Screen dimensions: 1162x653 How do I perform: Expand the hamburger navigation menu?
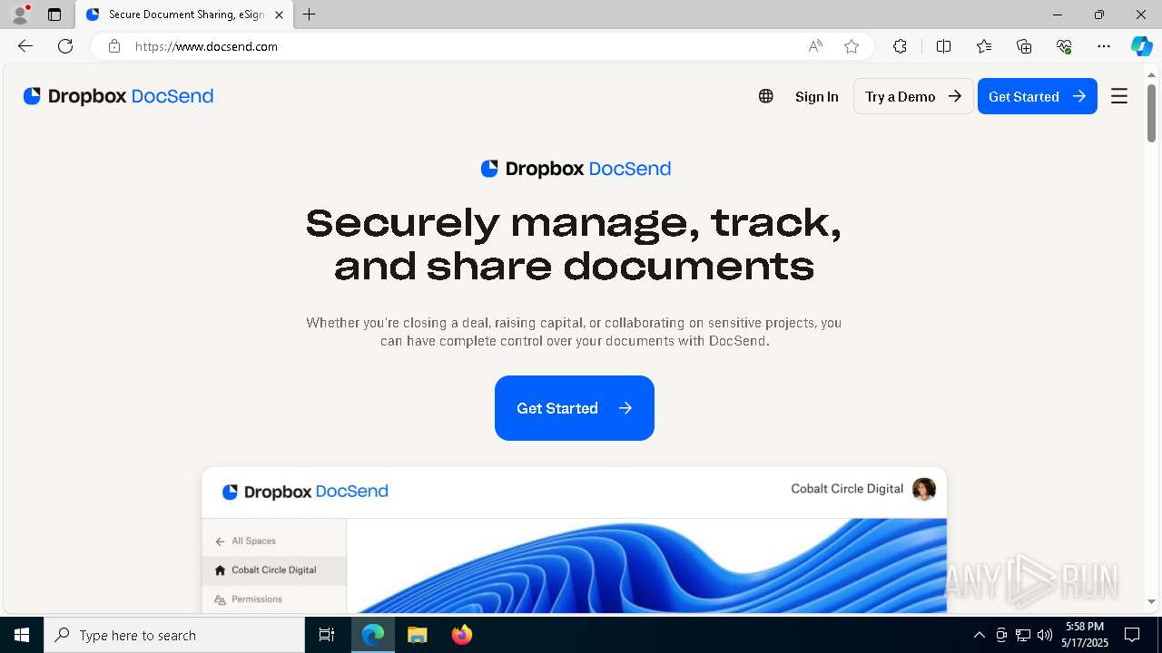(x=1119, y=96)
